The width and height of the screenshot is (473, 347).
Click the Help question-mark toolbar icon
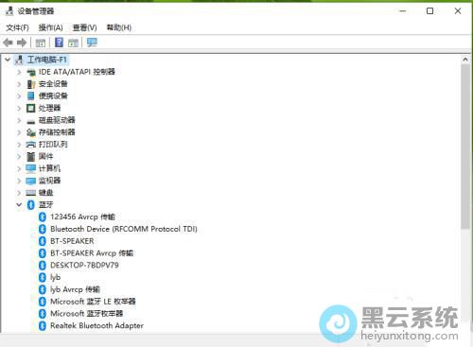pyautogui.click(x=59, y=43)
